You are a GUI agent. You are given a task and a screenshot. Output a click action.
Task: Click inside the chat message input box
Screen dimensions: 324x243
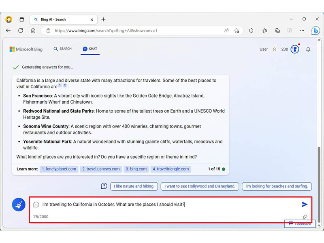(x=171, y=210)
